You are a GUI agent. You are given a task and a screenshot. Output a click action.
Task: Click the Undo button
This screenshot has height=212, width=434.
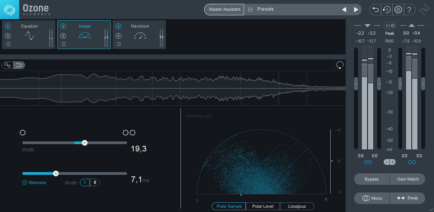(x=376, y=10)
